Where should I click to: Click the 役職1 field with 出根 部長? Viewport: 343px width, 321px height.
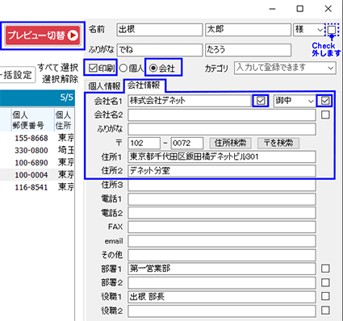tap(222, 297)
